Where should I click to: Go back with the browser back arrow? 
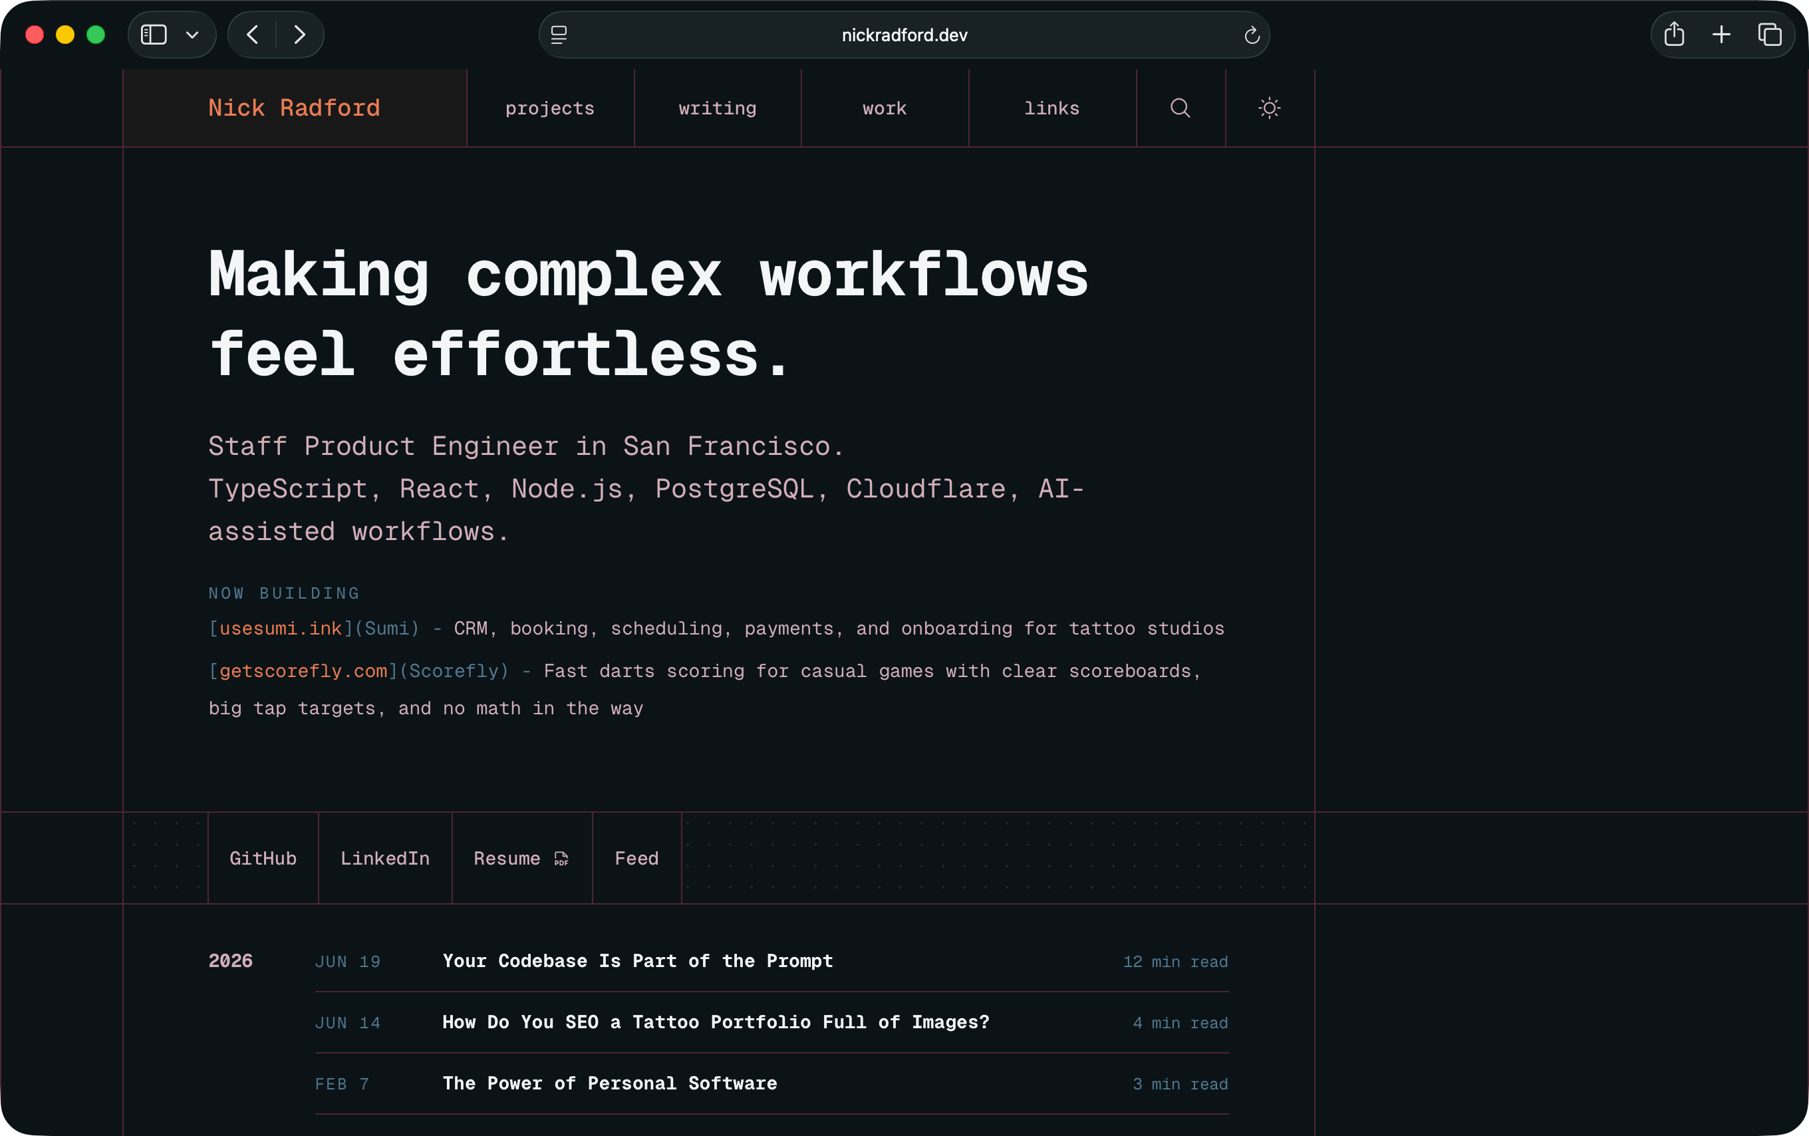253,35
